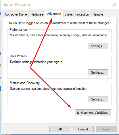Open the Hardware tab
The image size is (119, 135).
tap(37, 14)
